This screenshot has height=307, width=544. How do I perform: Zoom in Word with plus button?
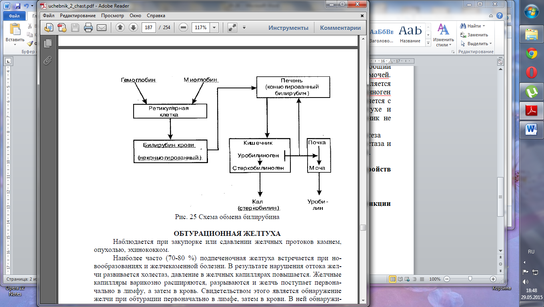tap(493, 279)
